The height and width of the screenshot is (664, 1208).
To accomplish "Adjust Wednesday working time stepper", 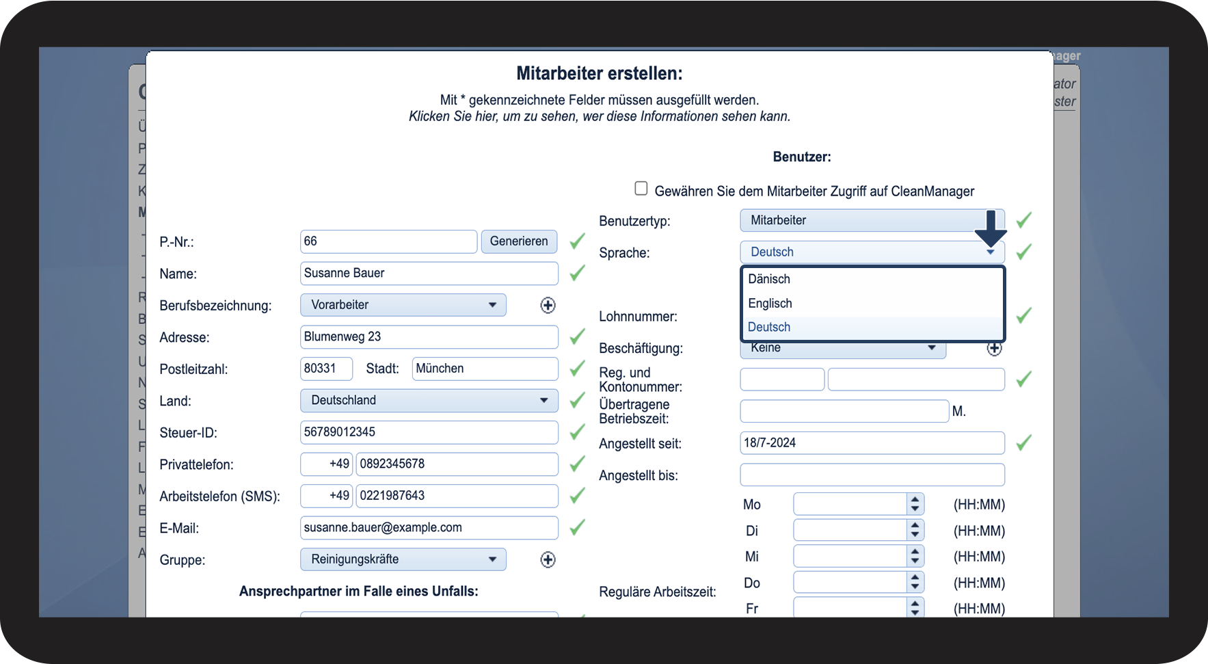I will coord(915,557).
